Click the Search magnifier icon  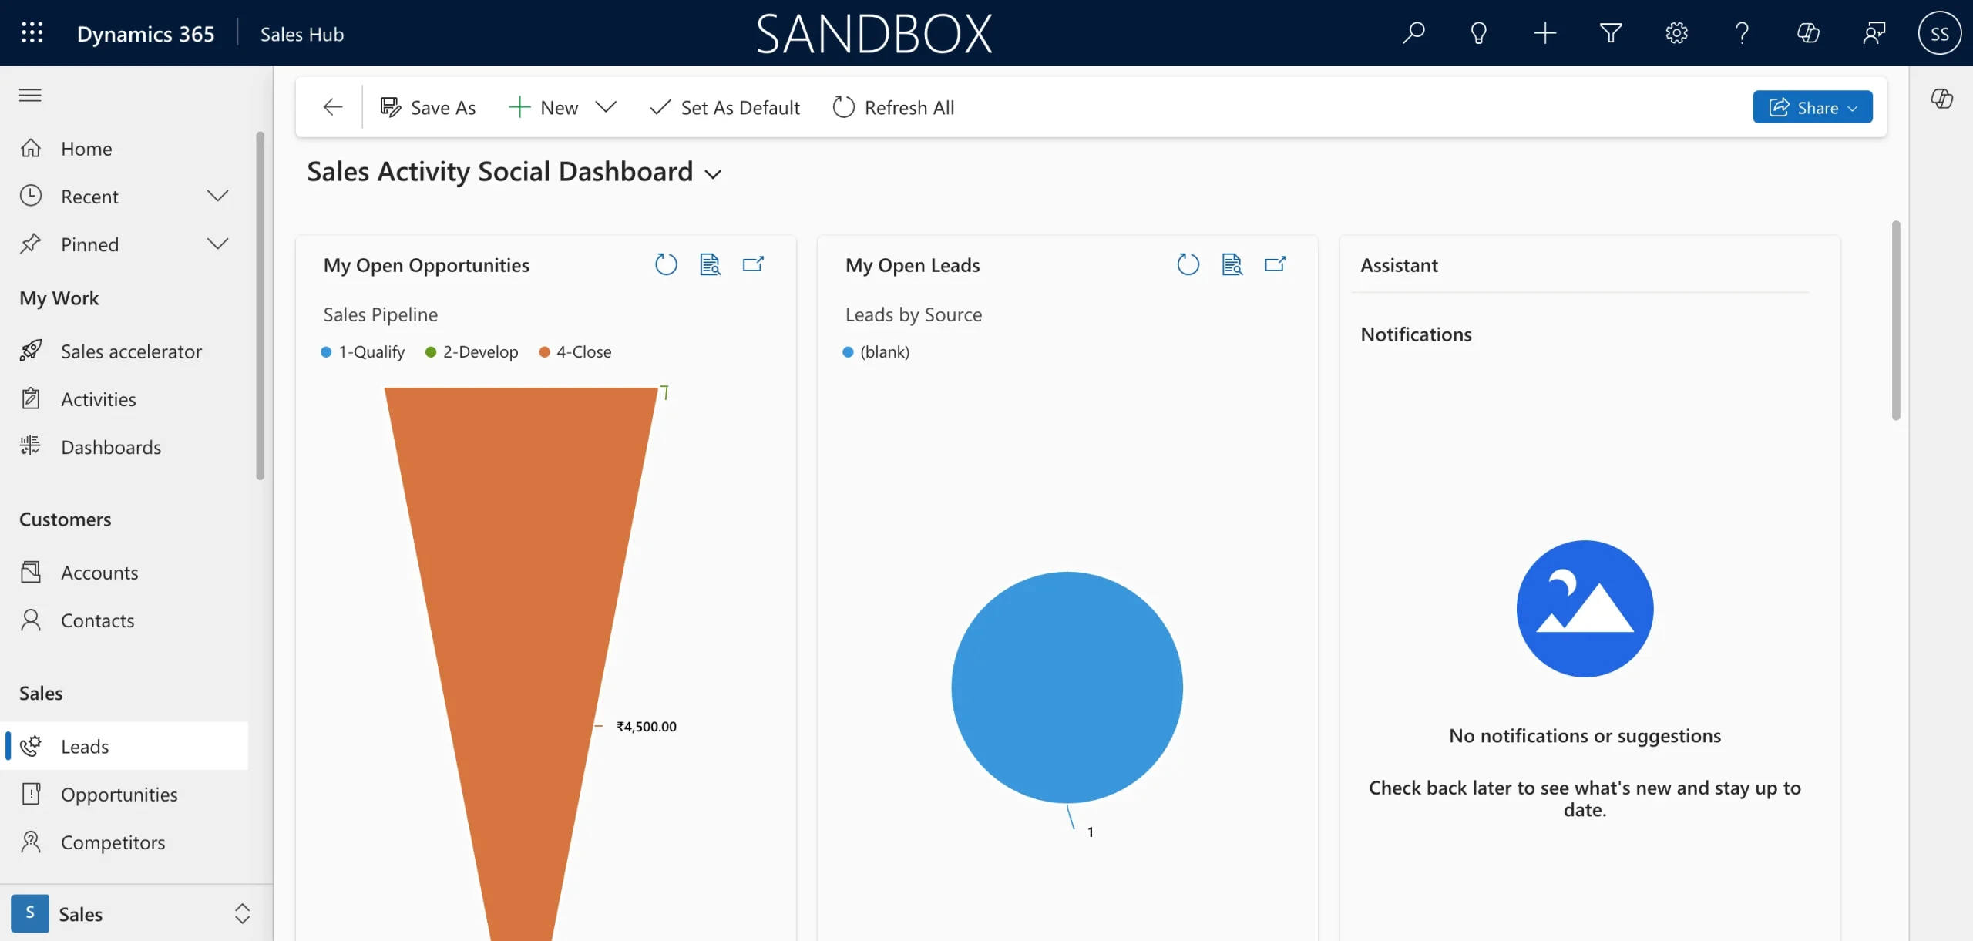point(1413,33)
